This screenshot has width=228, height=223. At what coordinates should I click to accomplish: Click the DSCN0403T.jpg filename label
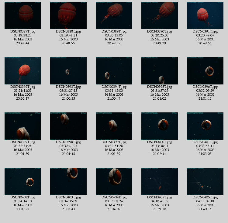click(68, 197)
